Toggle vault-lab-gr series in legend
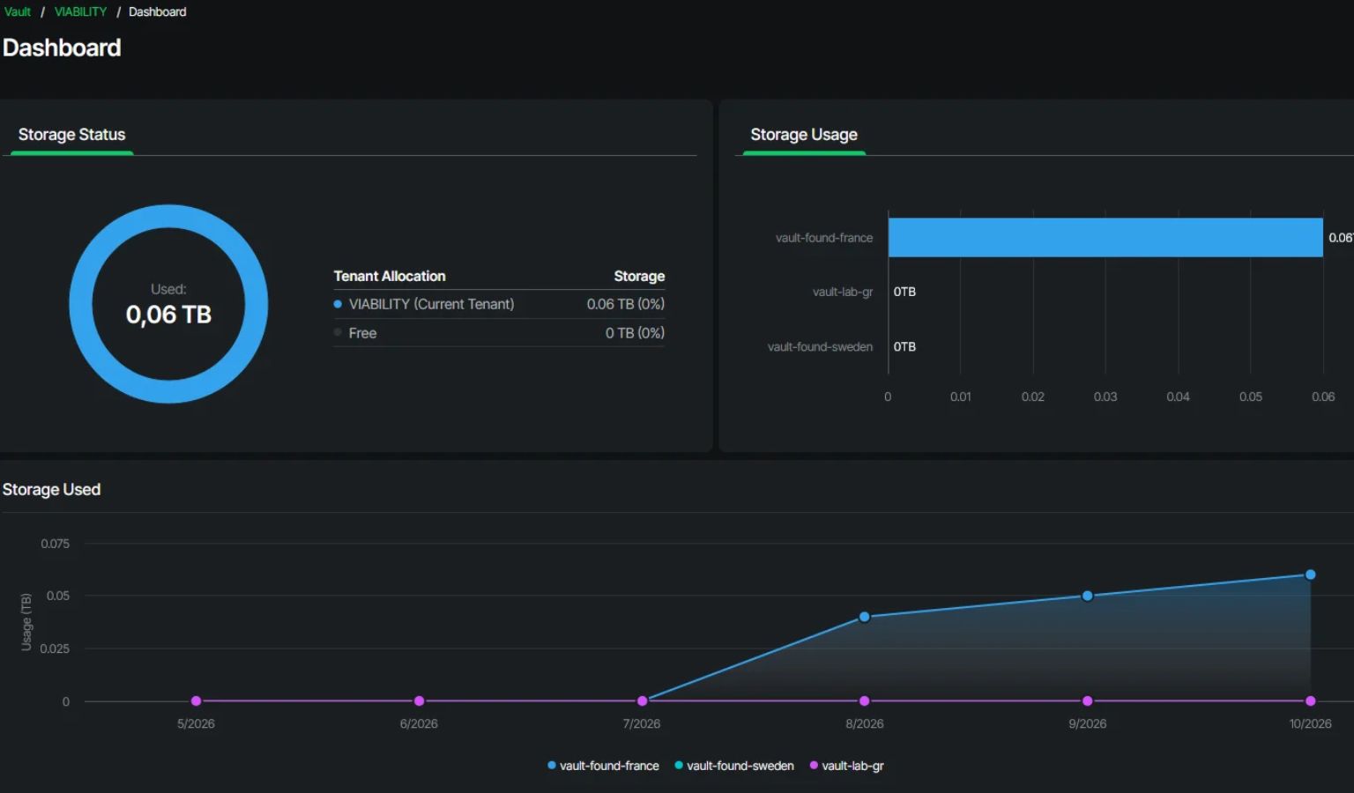The image size is (1354, 793). 846,766
